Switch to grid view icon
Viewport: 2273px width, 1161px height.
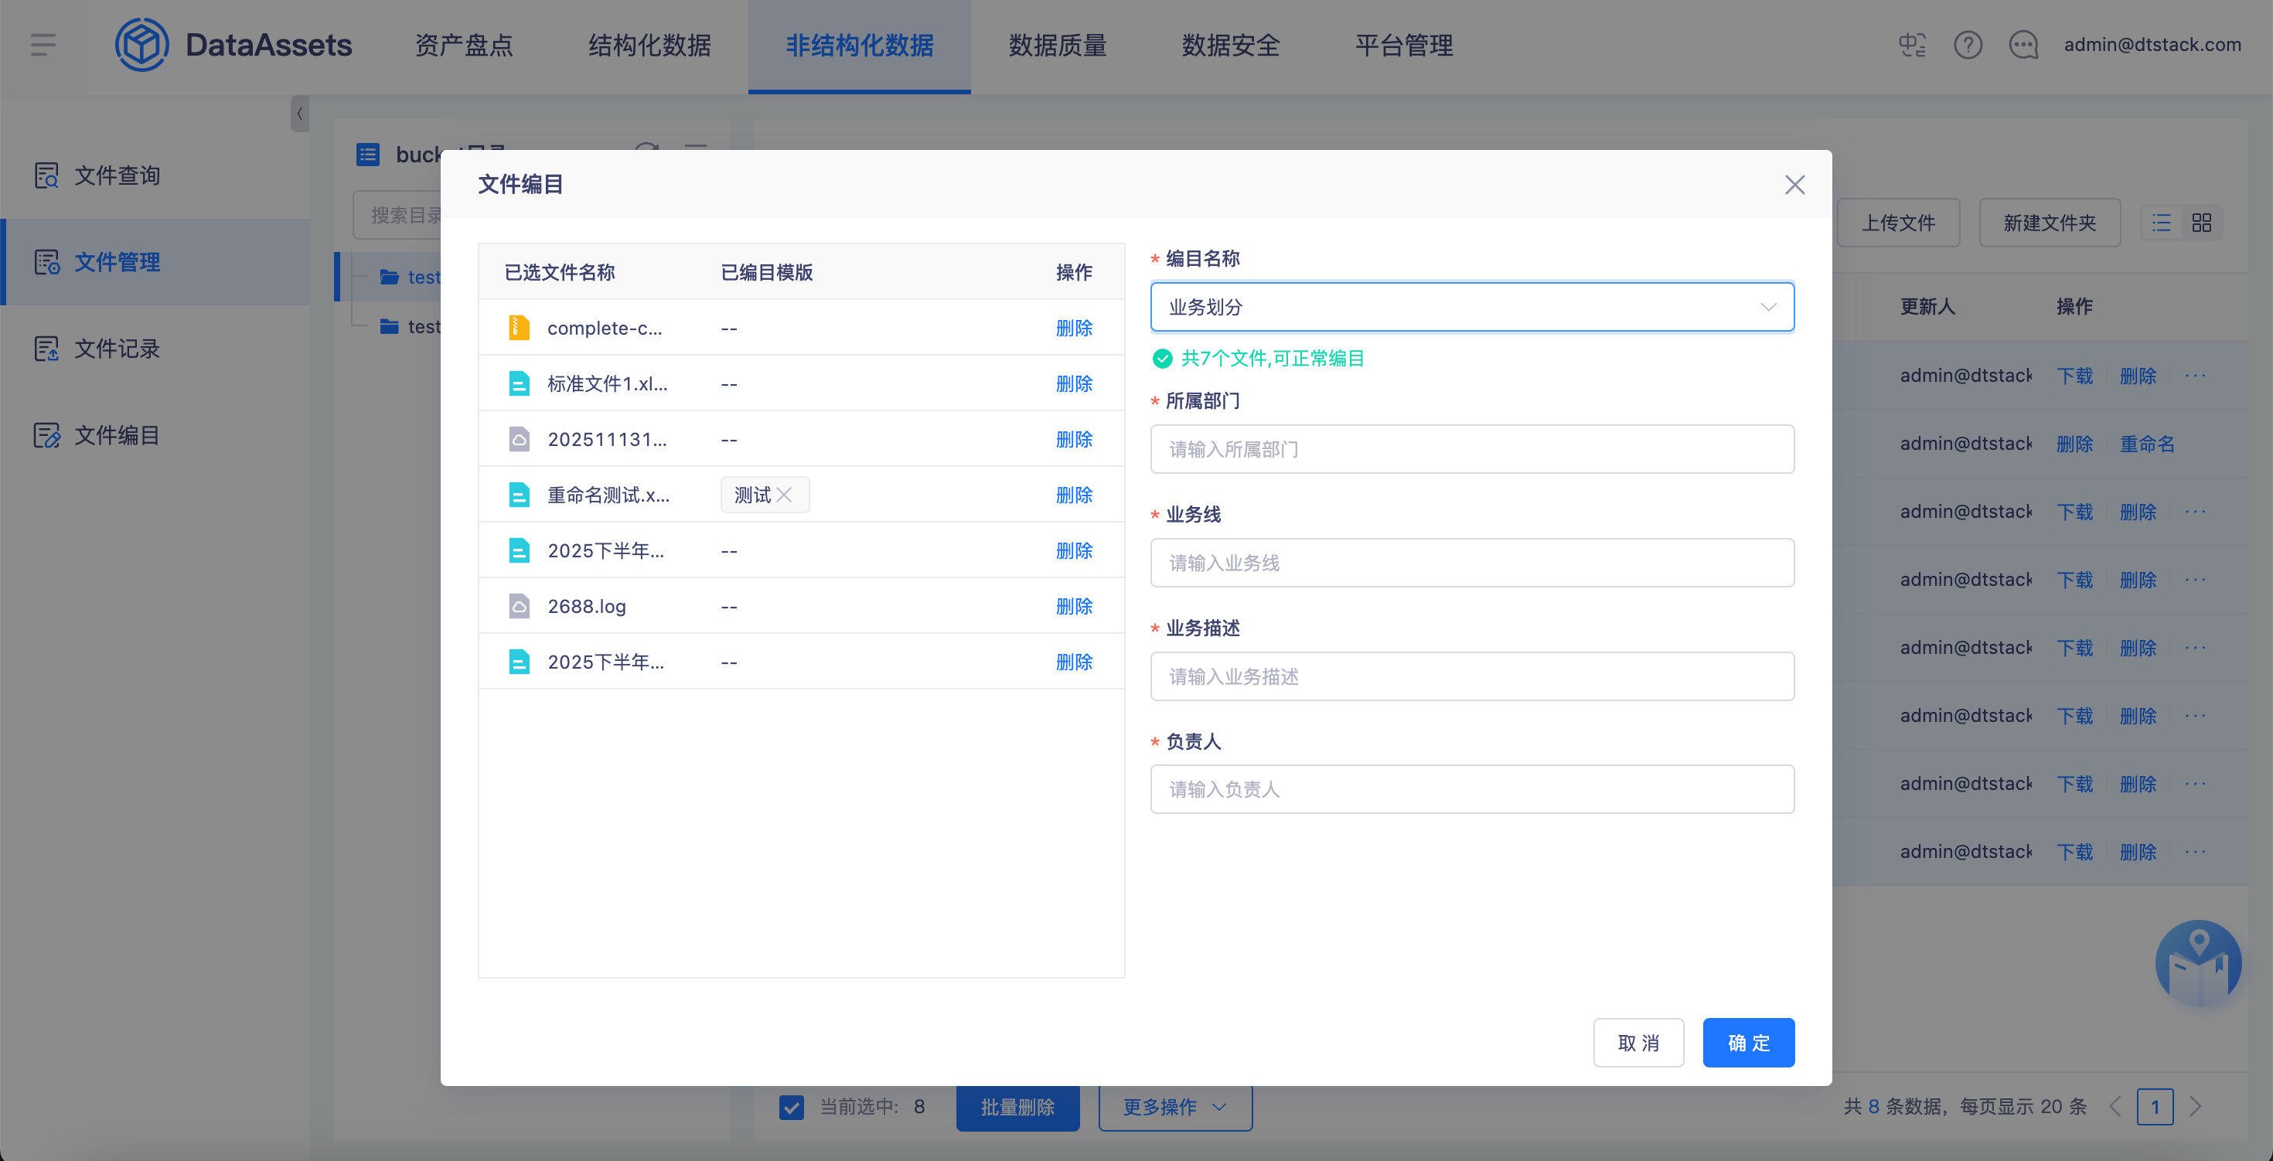pyautogui.click(x=2202, y=223)
